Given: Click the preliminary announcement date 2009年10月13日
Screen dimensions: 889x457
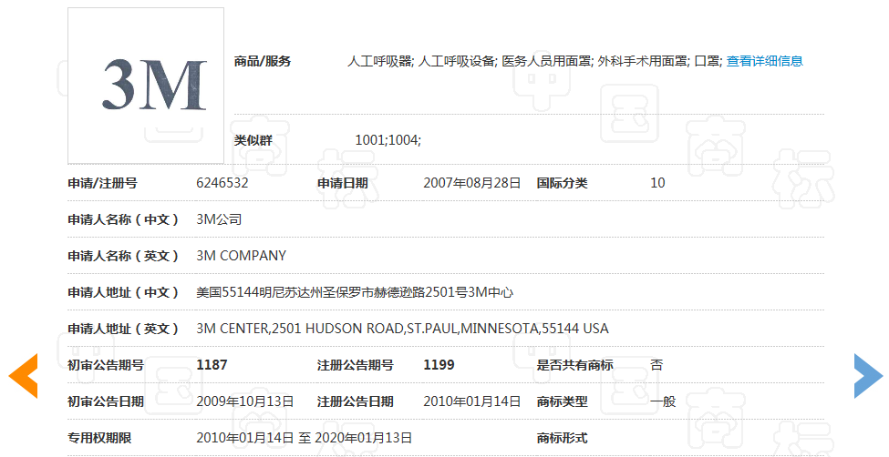Looking at the screenshot, I should [x=245, y=401].
